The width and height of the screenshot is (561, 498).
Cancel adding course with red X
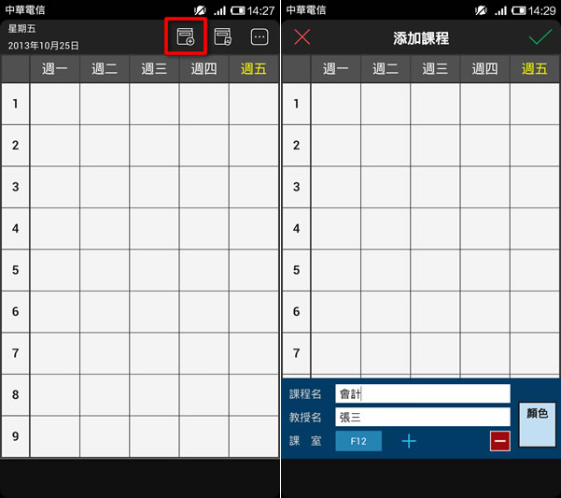click(x=302, y=37)
